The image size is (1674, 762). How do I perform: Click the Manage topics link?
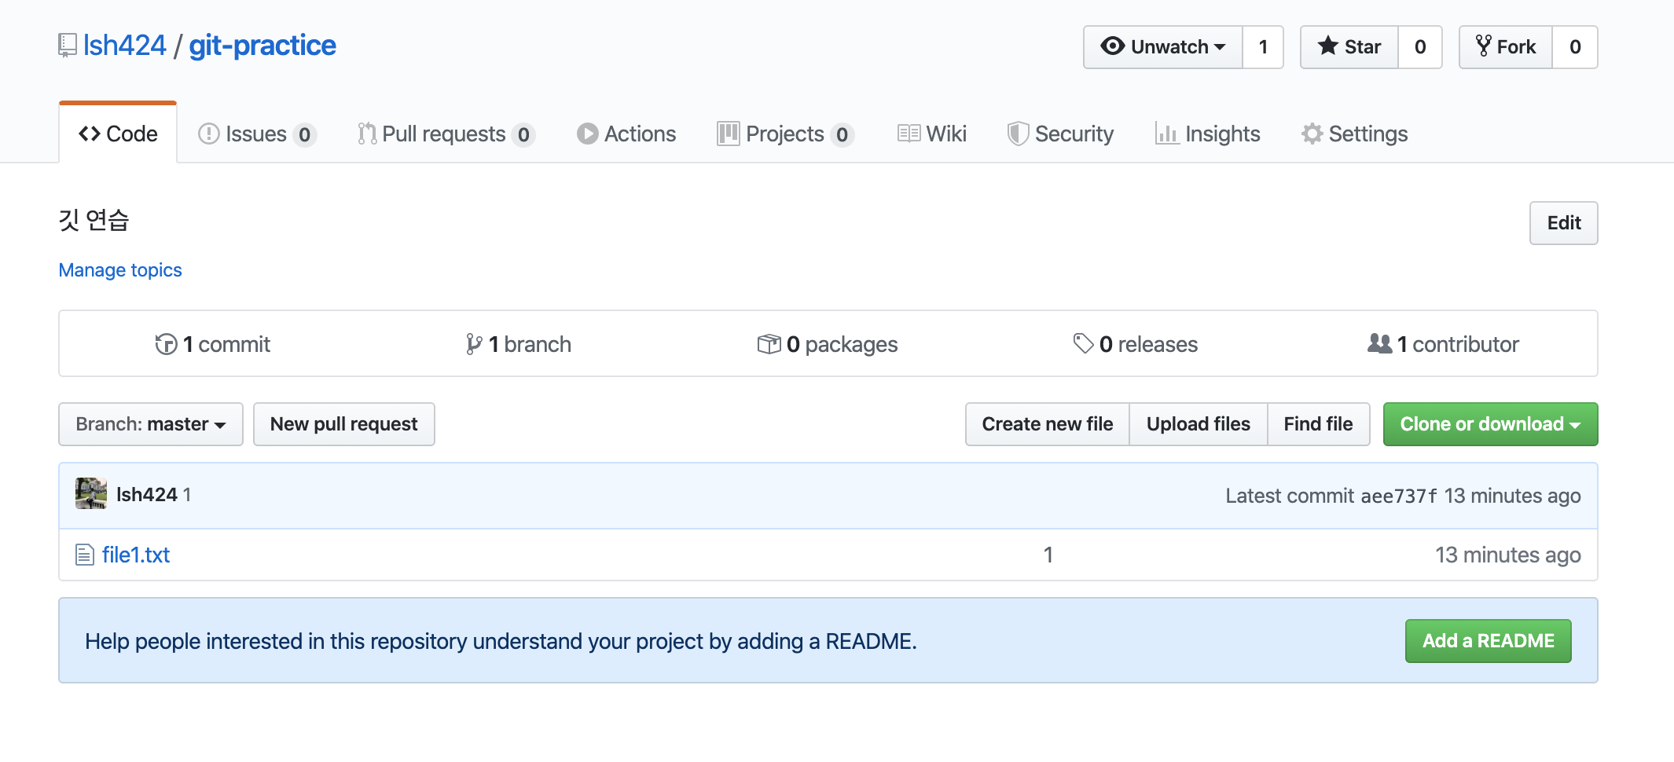click(120, 270)
